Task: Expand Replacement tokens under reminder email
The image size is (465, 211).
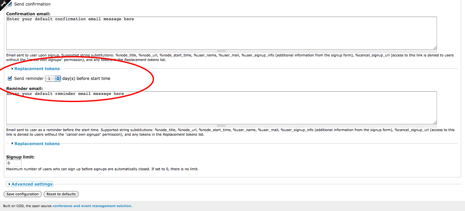Action: (37, 143)
